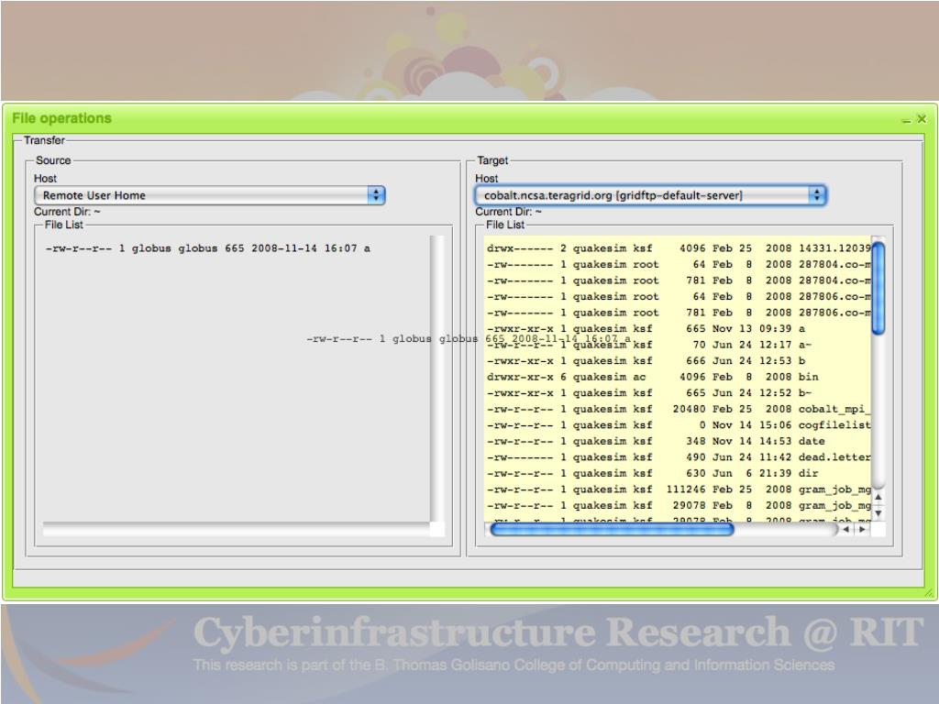The height and width of the screenshot is (704, 939).
Task: Click the target list vertical scrollbar thumb
Action: (x=878, y=287)
